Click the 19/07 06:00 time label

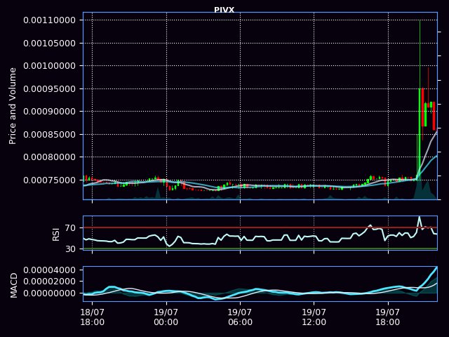coord(240,317)
